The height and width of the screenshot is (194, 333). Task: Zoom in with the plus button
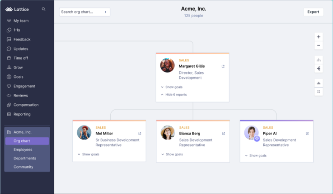(319, 37)
